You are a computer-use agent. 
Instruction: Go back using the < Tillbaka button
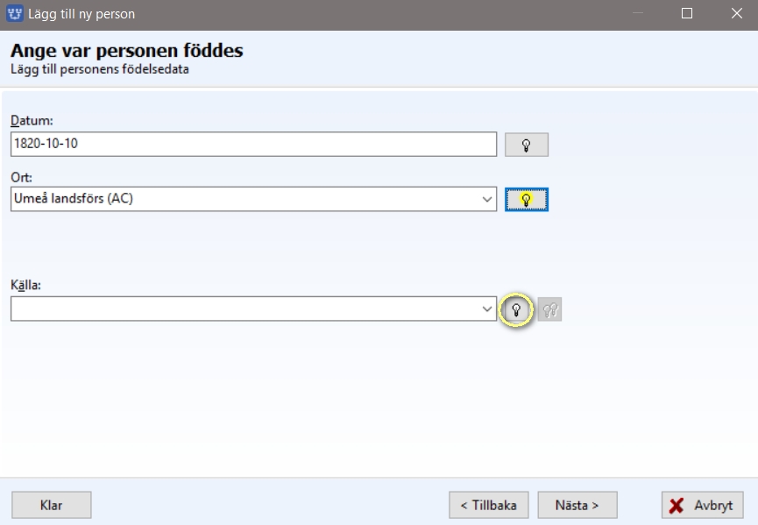489,505
